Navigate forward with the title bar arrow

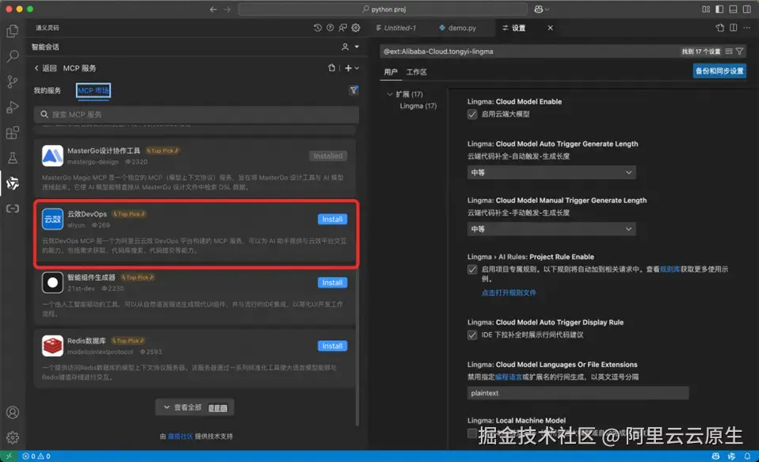227,10
